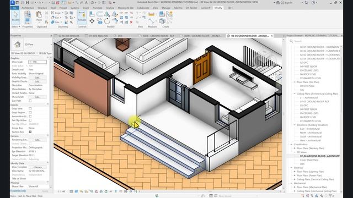Collapse the Electrical node in Project Browser
353x198 pixels.
[292, 168]
